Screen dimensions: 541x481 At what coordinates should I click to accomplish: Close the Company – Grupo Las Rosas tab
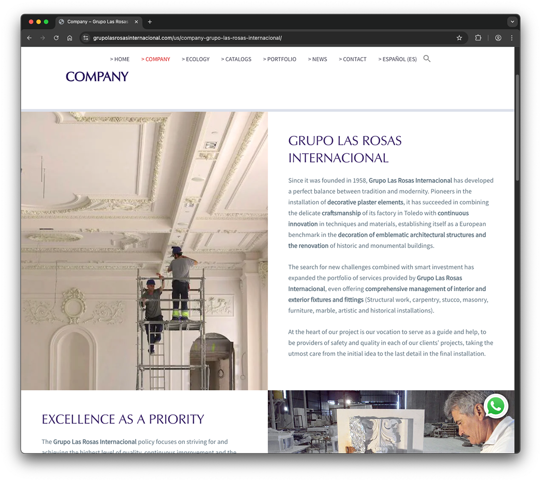(136, 22)
